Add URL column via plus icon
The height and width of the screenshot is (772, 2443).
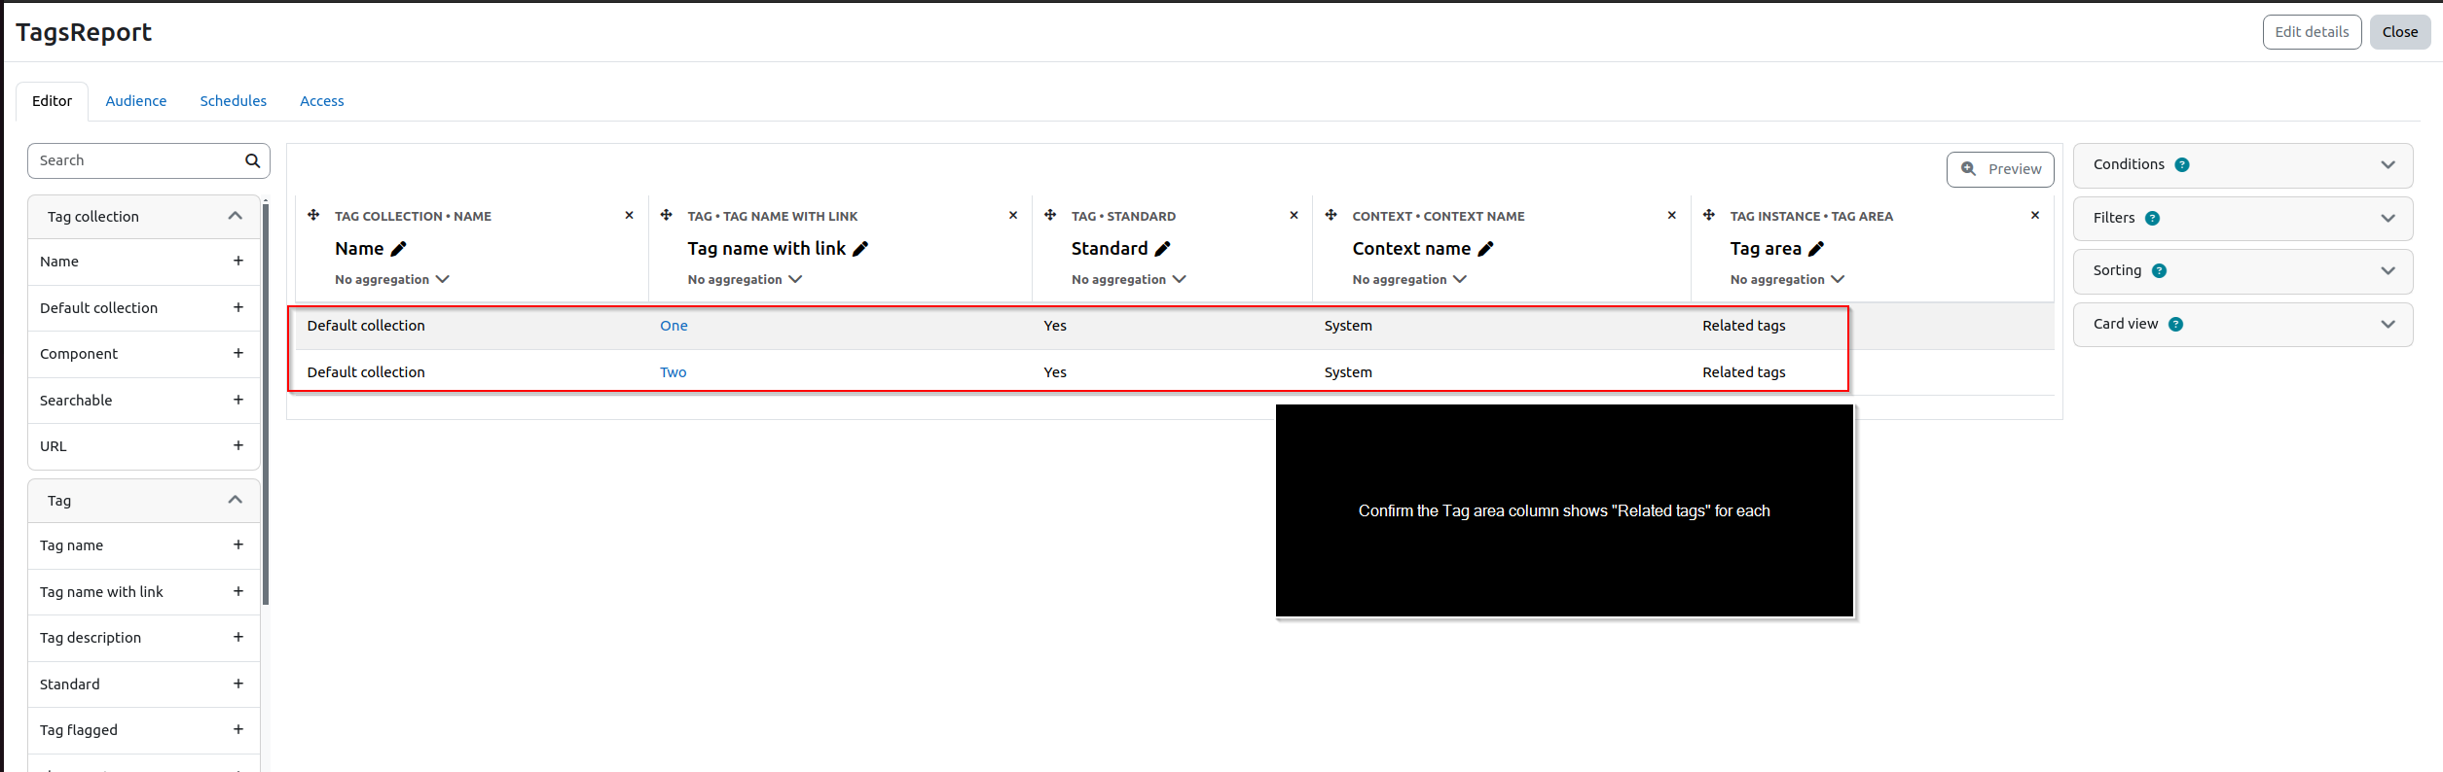pyautogui.click(x=237, y=445)
